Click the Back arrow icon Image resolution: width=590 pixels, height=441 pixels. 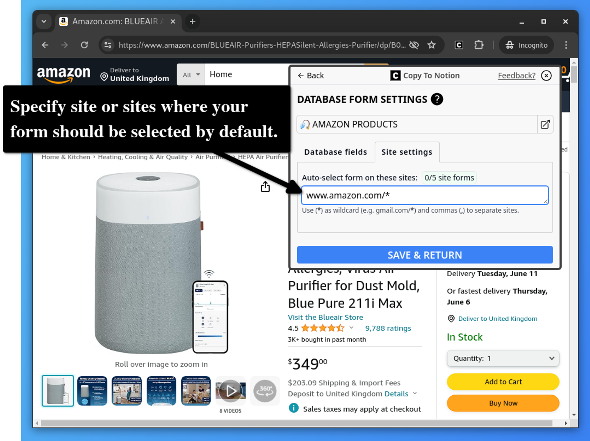(300, 75)
